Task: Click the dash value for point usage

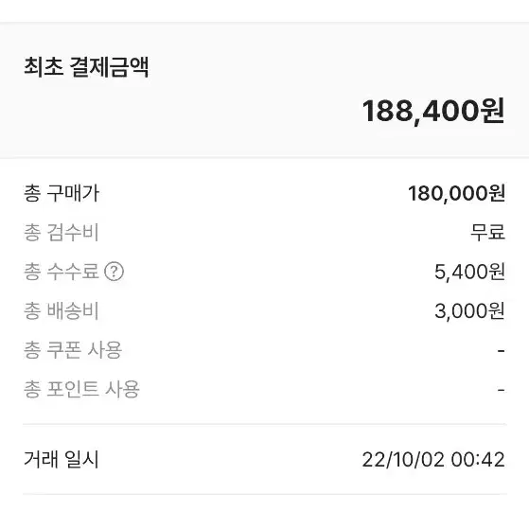Action: [501, 390]
